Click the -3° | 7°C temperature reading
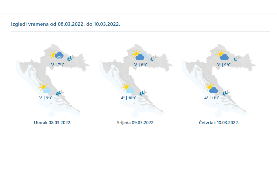Image resolution: width=277 pixels, height=192 pixels. [56, 65]
